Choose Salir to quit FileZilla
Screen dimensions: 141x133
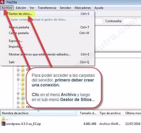point(47,62)
